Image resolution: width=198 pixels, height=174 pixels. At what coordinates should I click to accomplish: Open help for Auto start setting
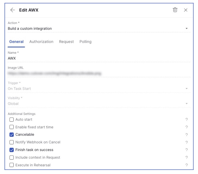pos(186,120)
